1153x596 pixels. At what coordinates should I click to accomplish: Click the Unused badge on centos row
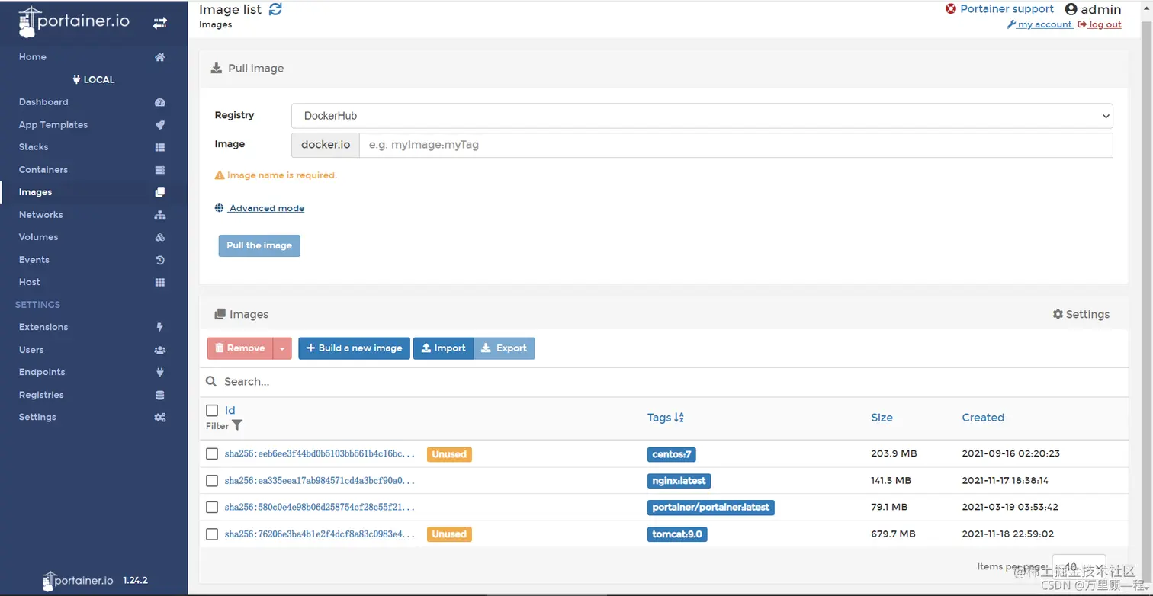[x=449, y=454]
